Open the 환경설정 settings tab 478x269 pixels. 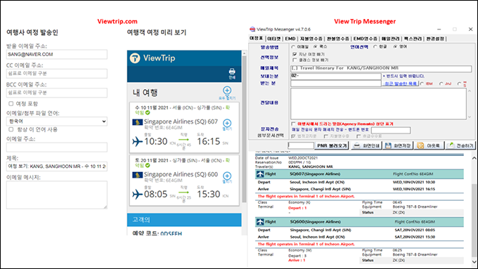[435, 39]
